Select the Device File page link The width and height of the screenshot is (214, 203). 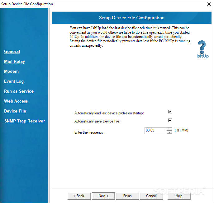15,111
